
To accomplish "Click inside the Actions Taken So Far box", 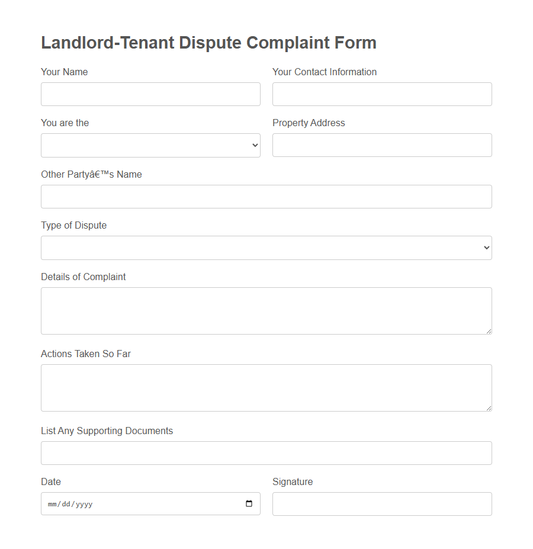I will (266, 387).
